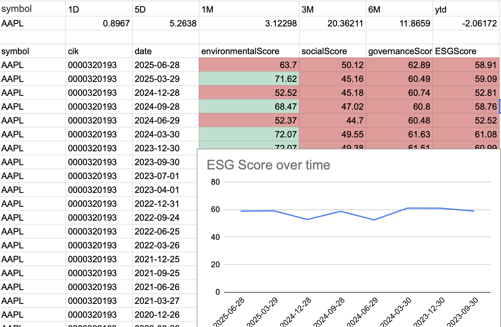The width and height of the screenshot is (501, 327).
Task: Click cik cell in the 2025-06-28 row
Action: point(99,65)
